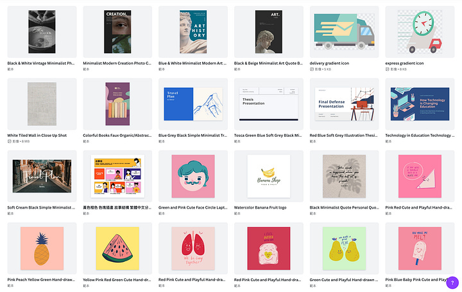Select the watermelon slice illustration template

click(x=117, y=248)
